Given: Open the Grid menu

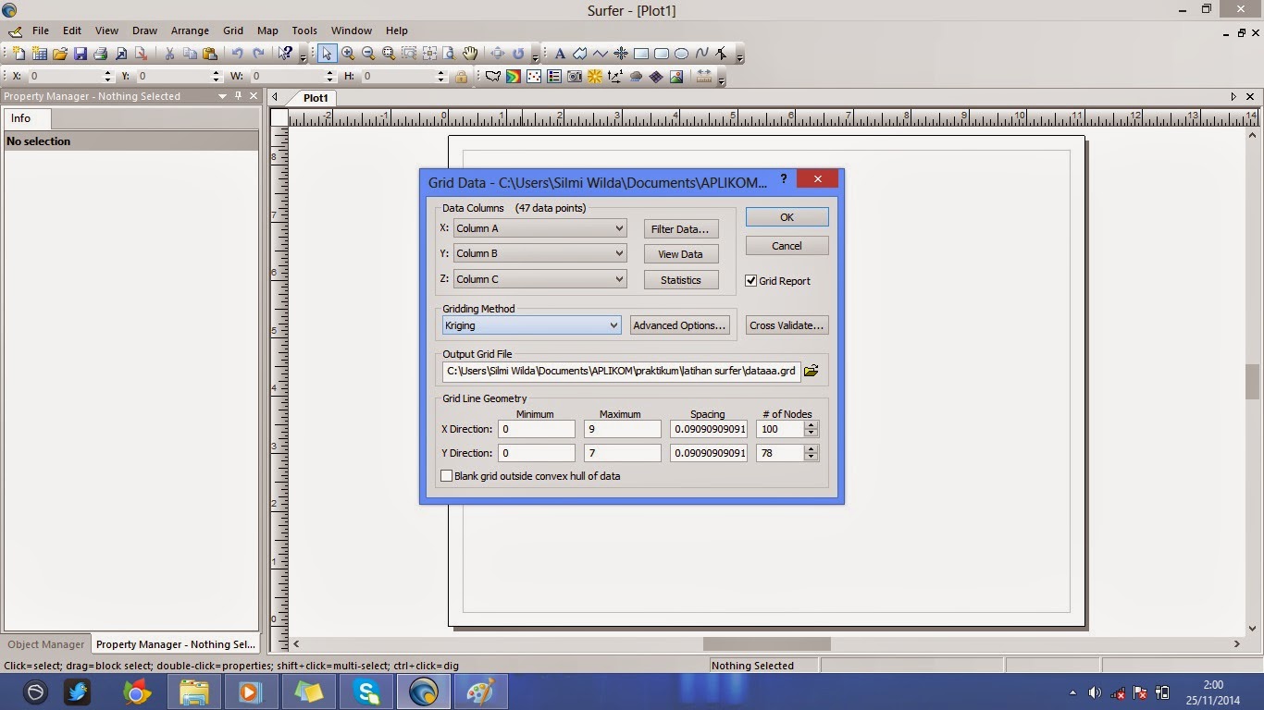Looking at the screenshot, I should [x=233, y=31].
